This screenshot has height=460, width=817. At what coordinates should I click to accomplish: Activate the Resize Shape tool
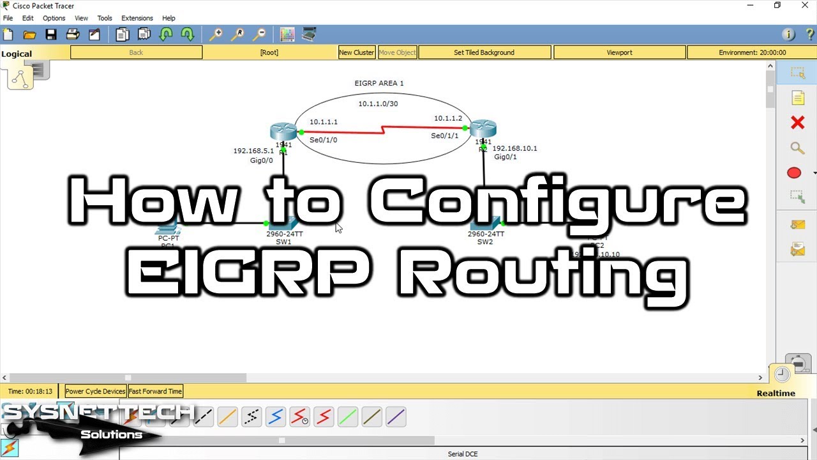pos(797,198)
